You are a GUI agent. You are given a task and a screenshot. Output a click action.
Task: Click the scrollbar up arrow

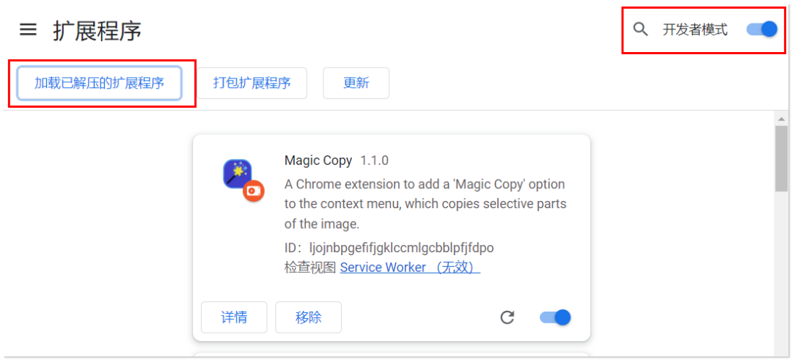pyautogui.click(x=782, y=120)
